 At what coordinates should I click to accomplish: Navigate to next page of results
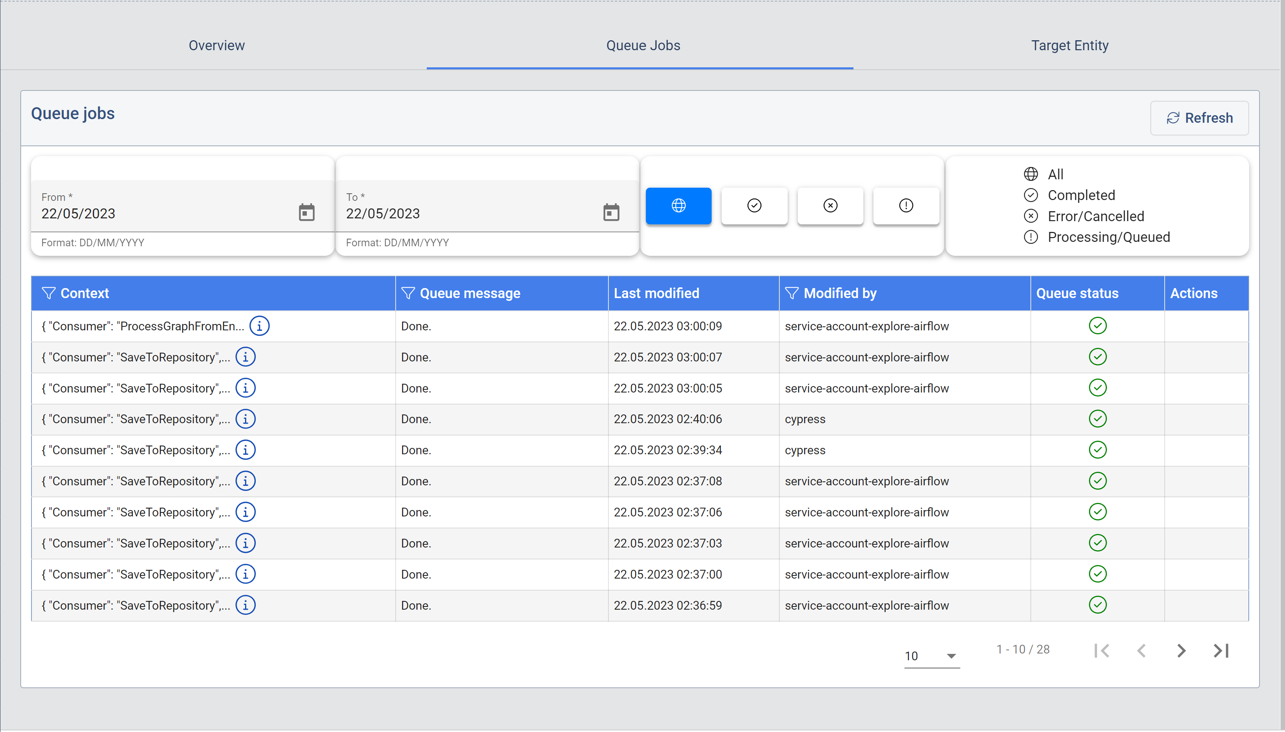click(1181, 652)
